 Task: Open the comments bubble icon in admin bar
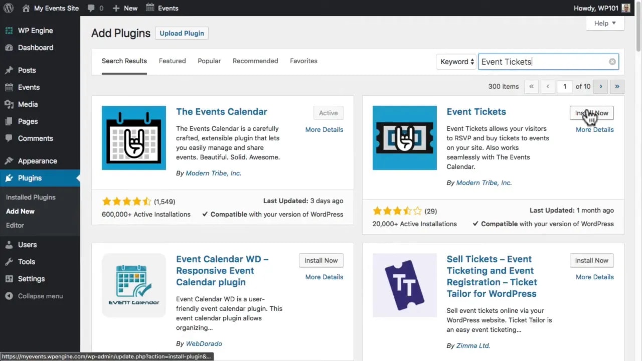point(91,8)
